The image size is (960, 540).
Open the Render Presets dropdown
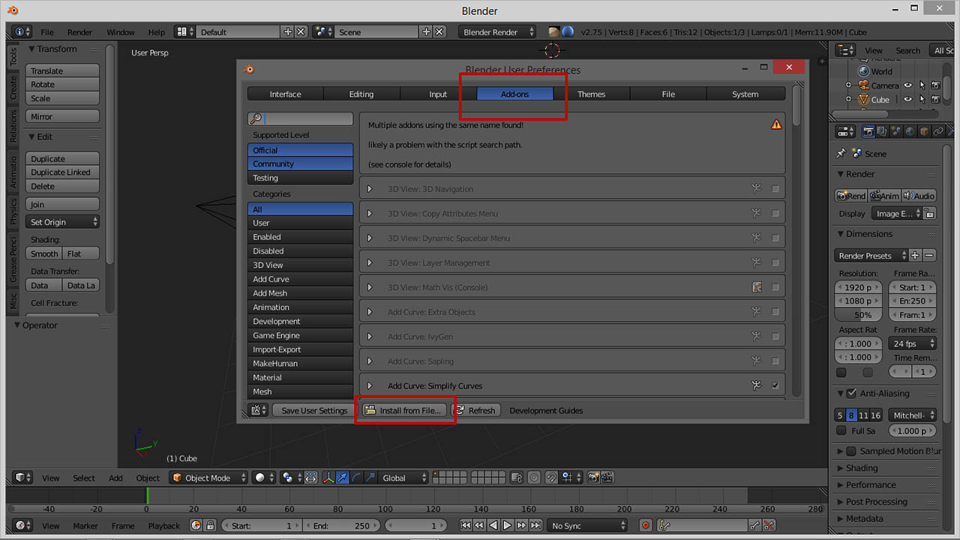(x=871, y=256)
